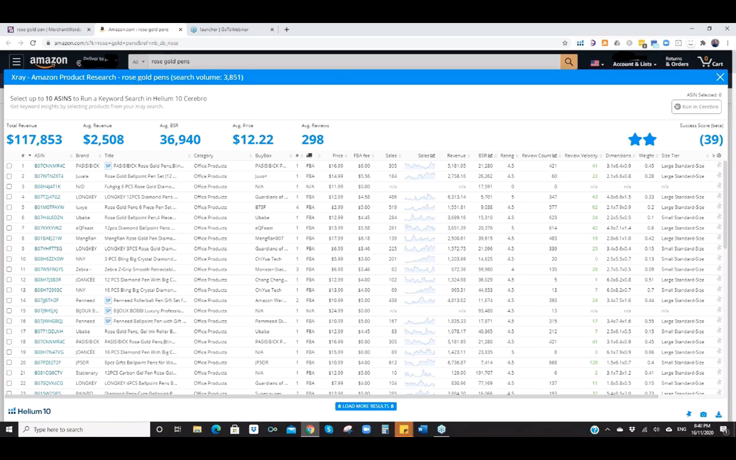Image resolution: width=736 pixels, height=460 pixels.
Task: Select the Amazon.com rose gold pens tab
Action: [x=140, y=29]
